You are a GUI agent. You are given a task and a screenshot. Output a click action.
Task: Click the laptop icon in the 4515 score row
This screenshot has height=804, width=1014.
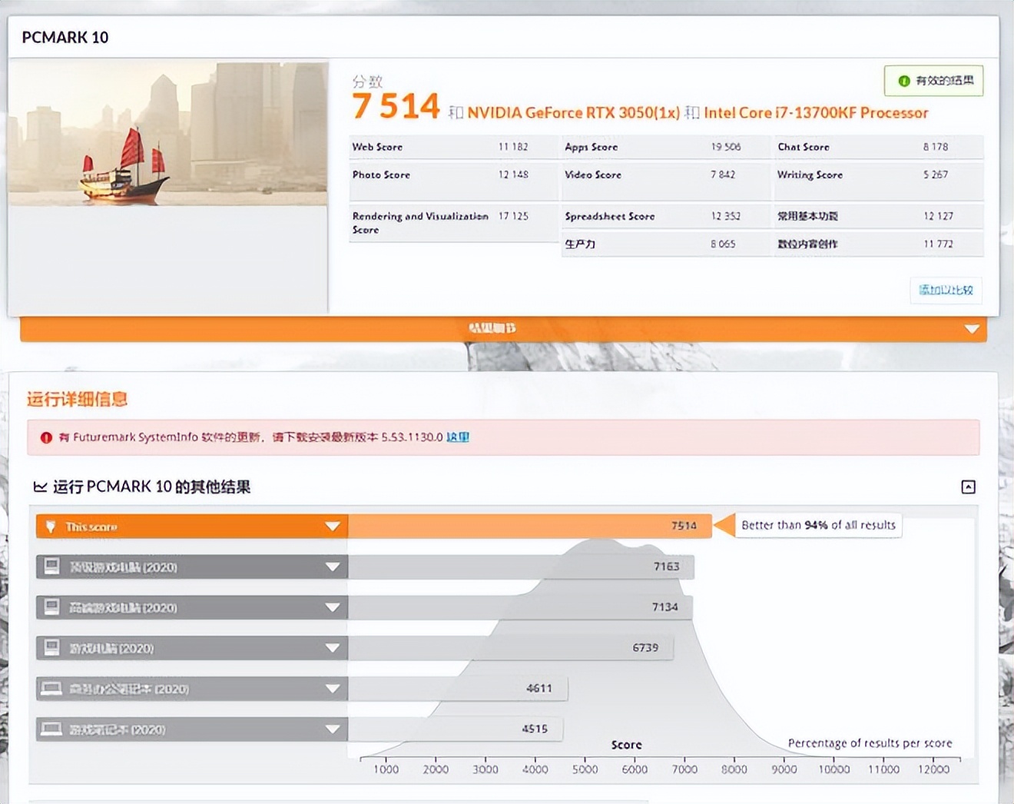pyautogui.click(x=51, y=729)
